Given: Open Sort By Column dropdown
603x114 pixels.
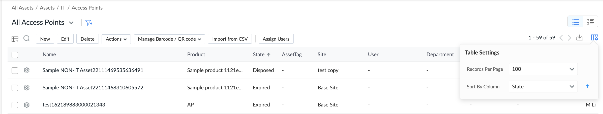Looking at the screenshot, I should click(x=543, y=87).
